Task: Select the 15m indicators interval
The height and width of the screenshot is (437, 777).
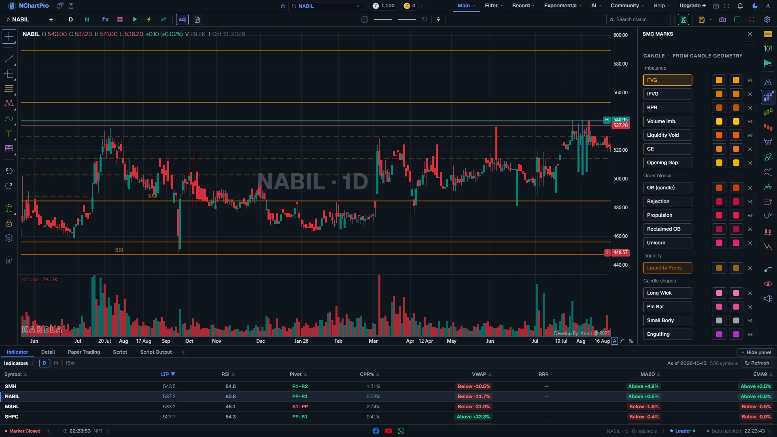Action: click(70, 363)
